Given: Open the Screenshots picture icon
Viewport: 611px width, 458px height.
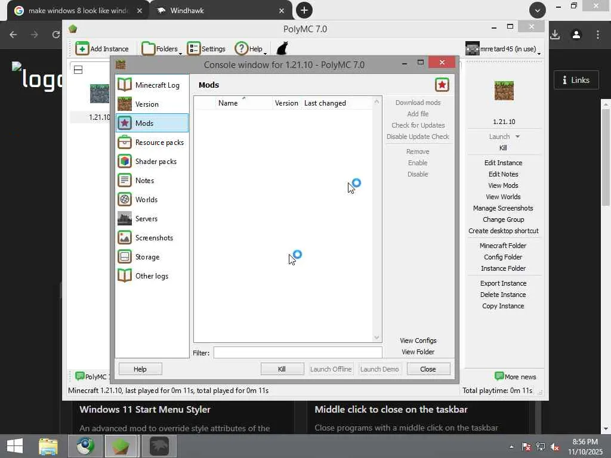Looking at the screenshot, I should pyautogui.click(x=125, y=237).
